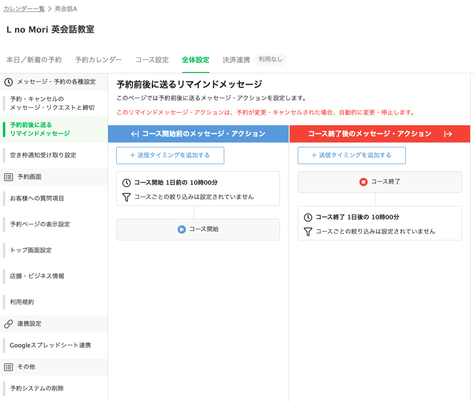Add send timing after course end
This screenshot has width=474, height=405.
[352, 155]
